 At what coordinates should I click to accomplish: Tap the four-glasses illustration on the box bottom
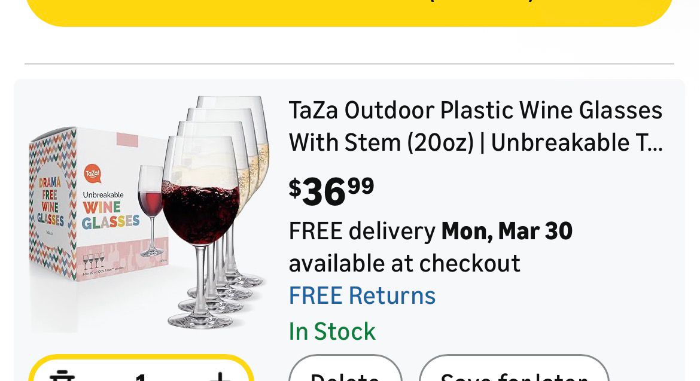[94, 261]
